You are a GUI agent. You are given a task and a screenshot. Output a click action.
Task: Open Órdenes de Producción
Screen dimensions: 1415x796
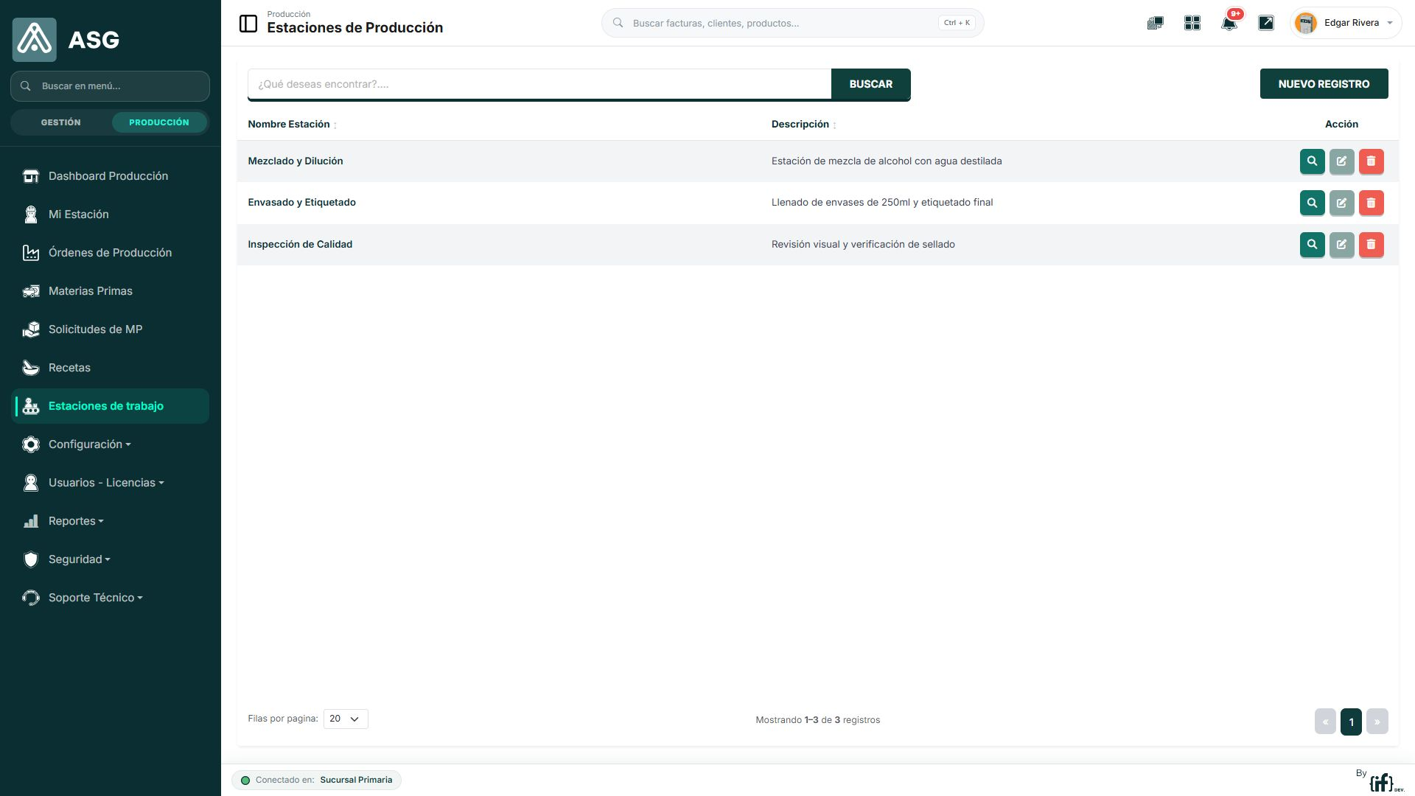click(111, 253)
